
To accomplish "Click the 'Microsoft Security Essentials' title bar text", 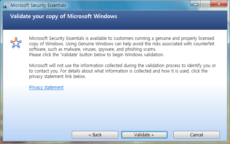I will 38,5.
